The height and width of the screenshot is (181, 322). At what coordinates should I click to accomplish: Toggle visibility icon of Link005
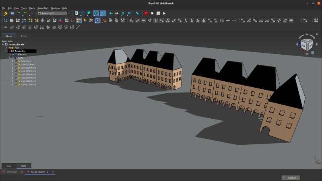tap(16, 78)
